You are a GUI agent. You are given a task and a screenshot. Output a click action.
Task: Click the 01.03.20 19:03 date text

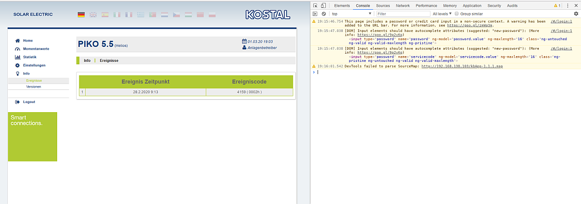pos(260,42)
